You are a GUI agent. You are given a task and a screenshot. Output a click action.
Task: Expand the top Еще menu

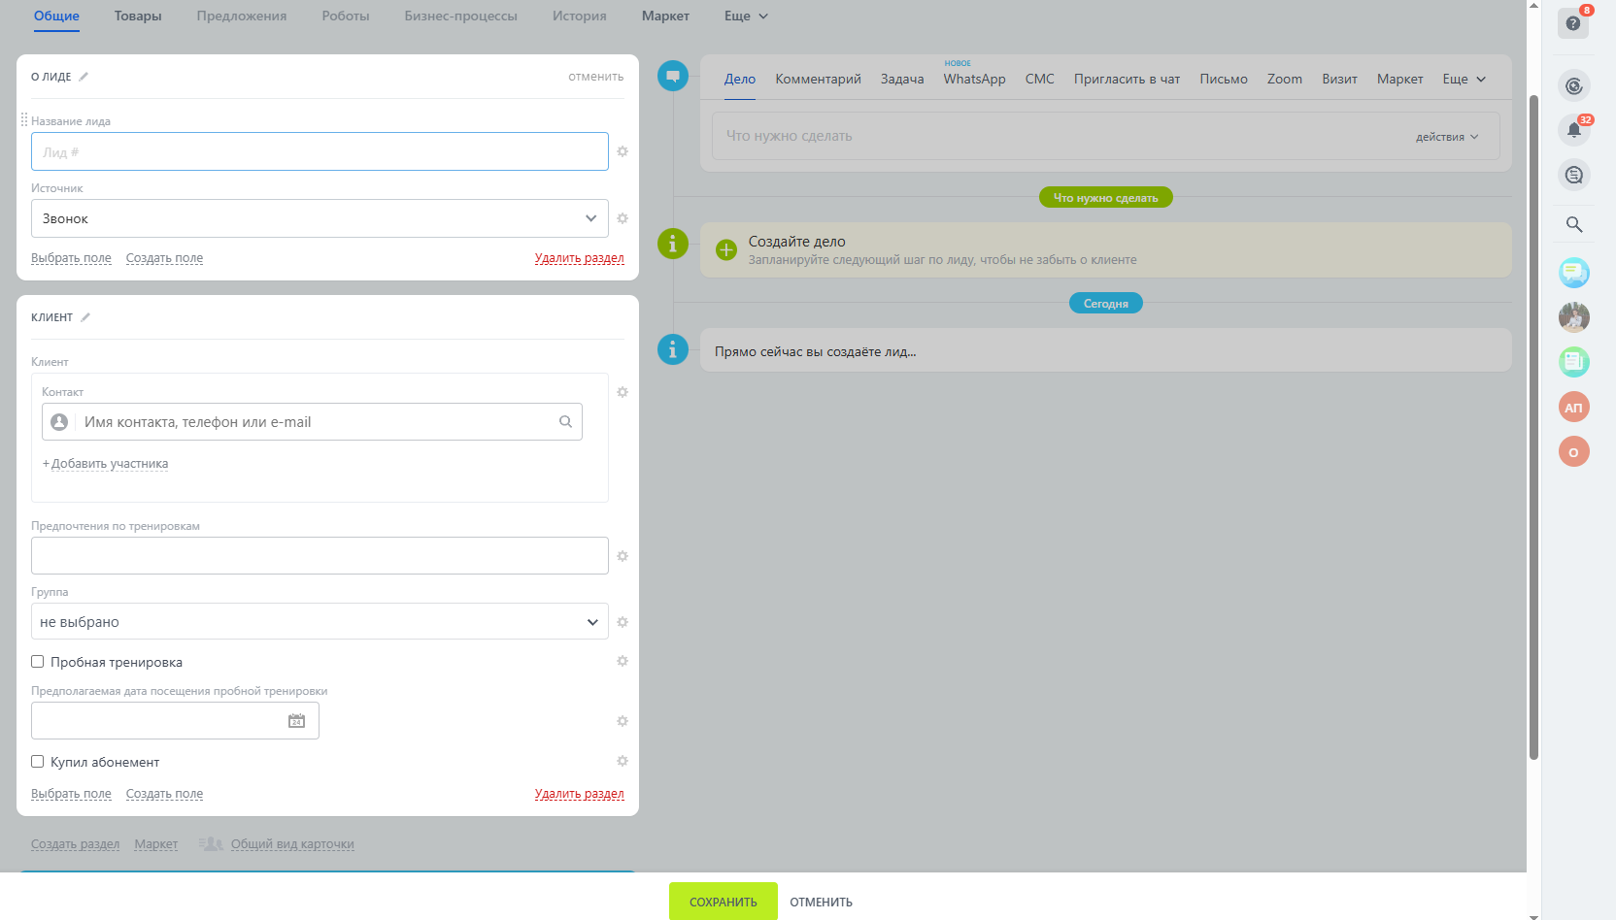coord(746,16)
